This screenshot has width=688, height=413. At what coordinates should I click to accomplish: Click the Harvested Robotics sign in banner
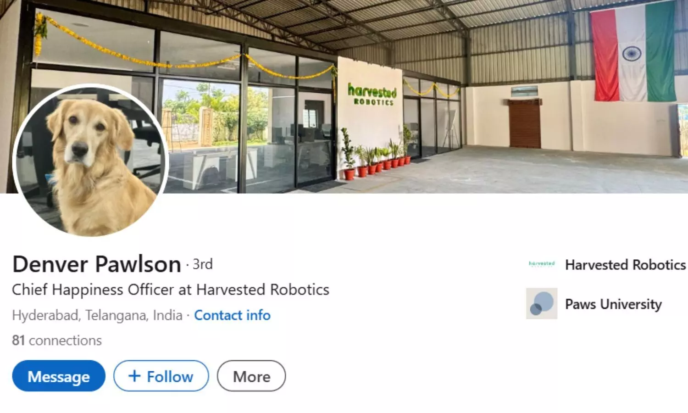click(372, 94)
